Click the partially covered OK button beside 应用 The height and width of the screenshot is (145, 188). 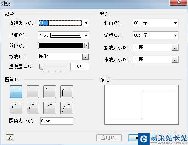pos(133,138)
